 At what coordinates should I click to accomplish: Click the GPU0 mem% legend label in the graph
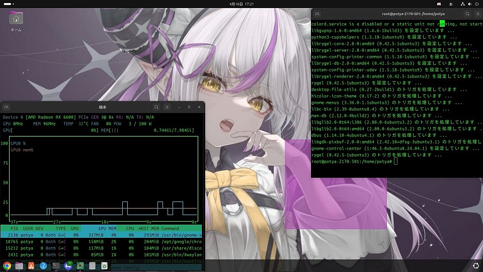(22, 150)
